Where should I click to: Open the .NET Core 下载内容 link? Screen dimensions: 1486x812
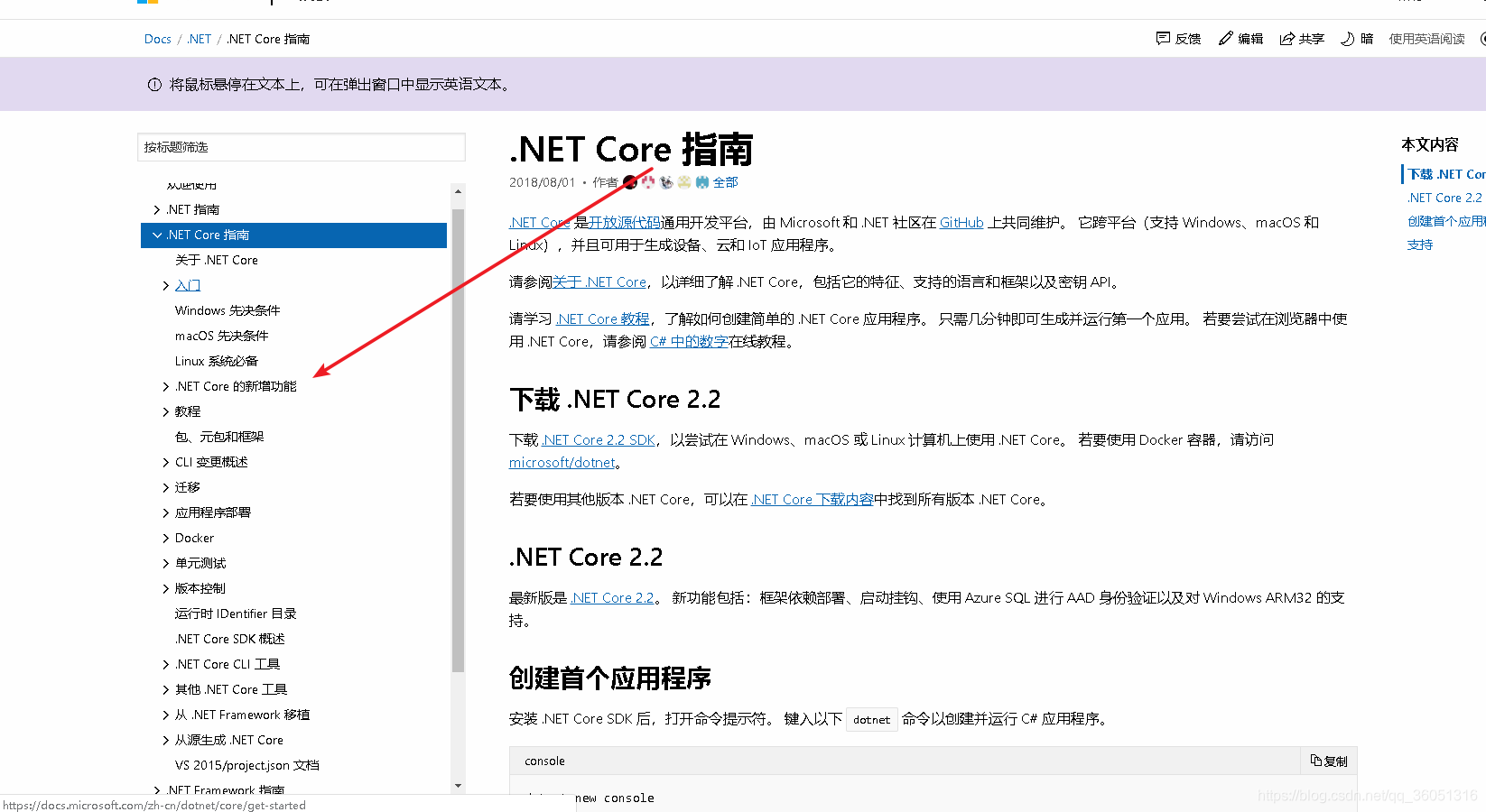tap(813, 499)
